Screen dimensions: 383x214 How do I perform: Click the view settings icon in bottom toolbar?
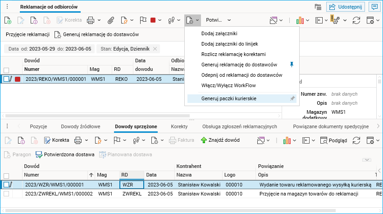point(370,140)
